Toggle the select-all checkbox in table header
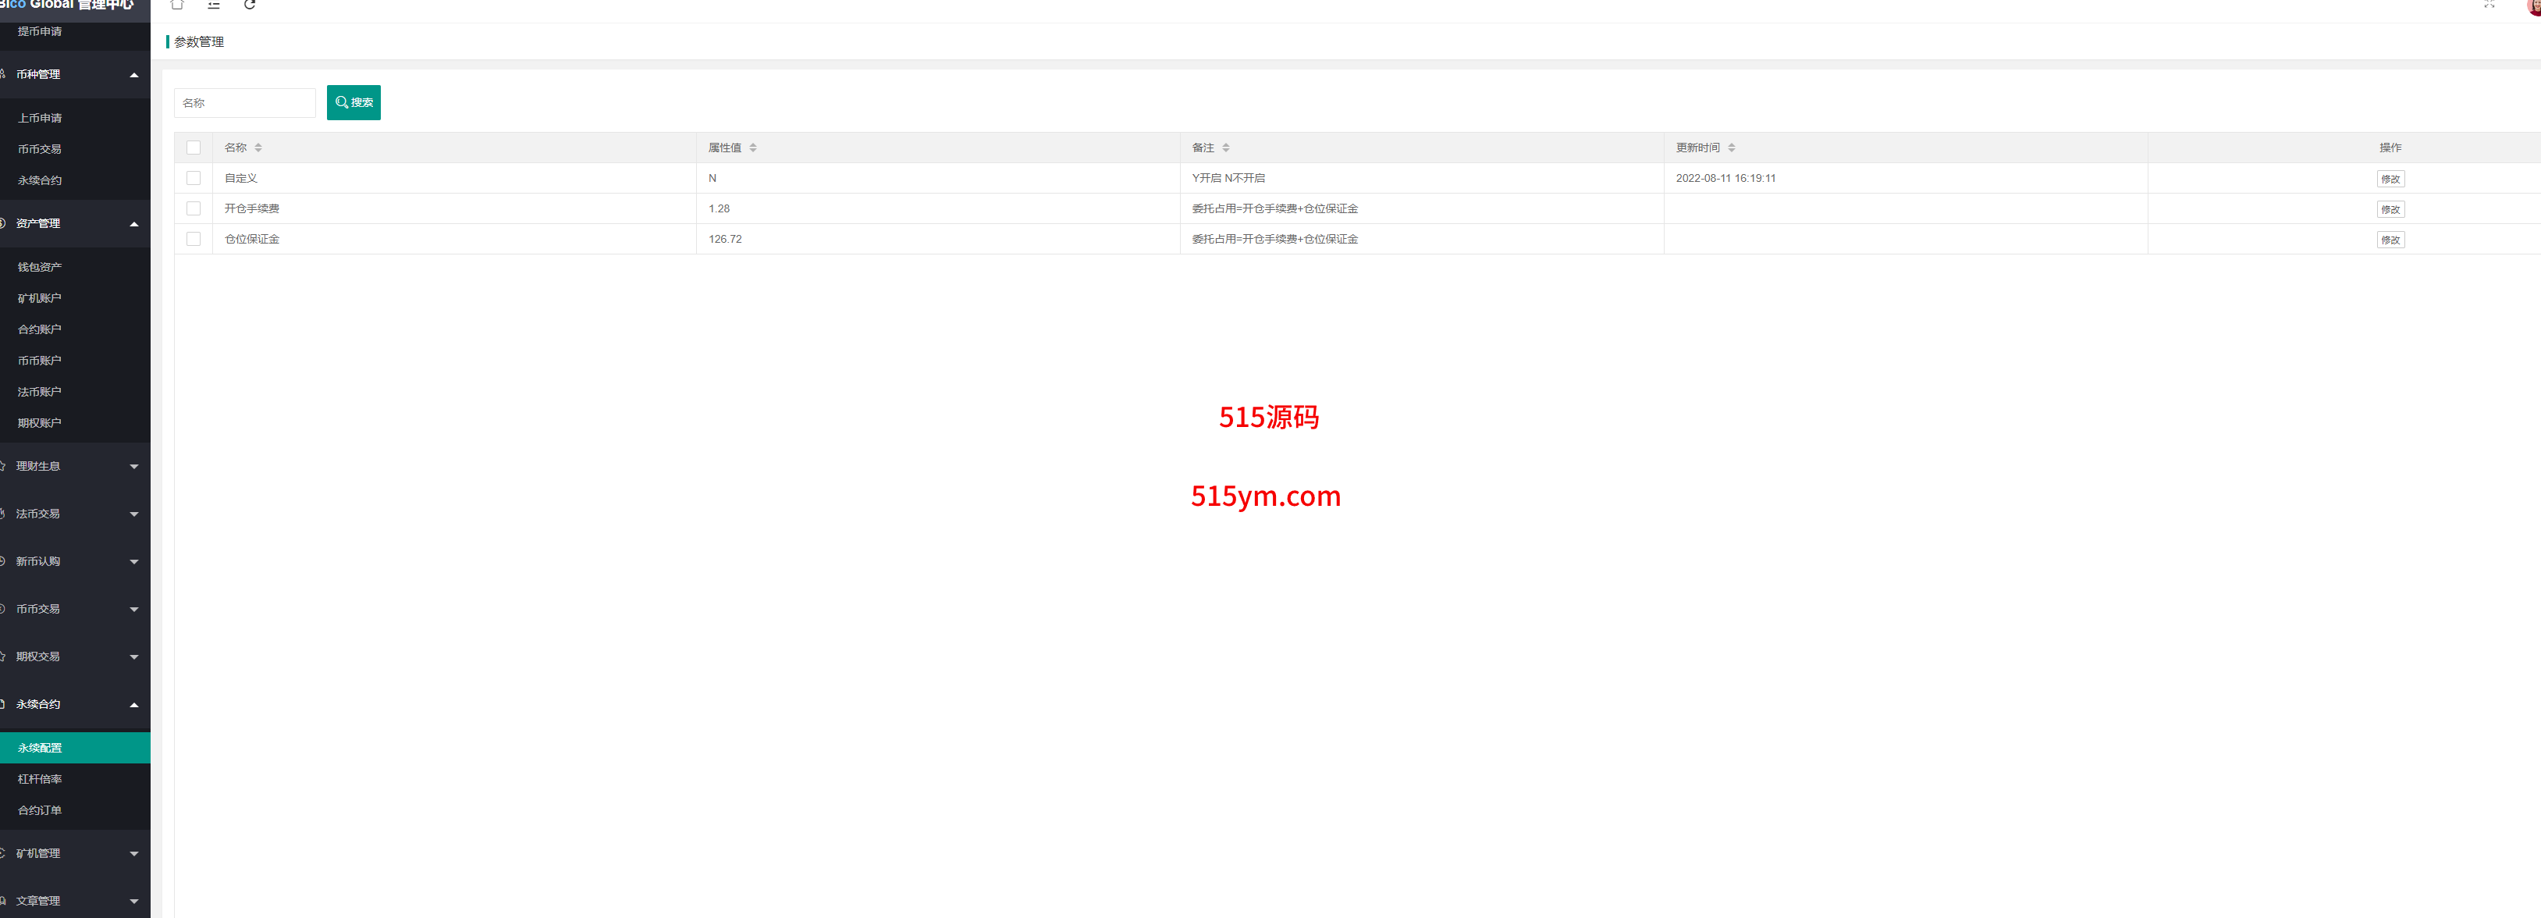This screenshot has height=918, width=2541. (x=194, y=148)
